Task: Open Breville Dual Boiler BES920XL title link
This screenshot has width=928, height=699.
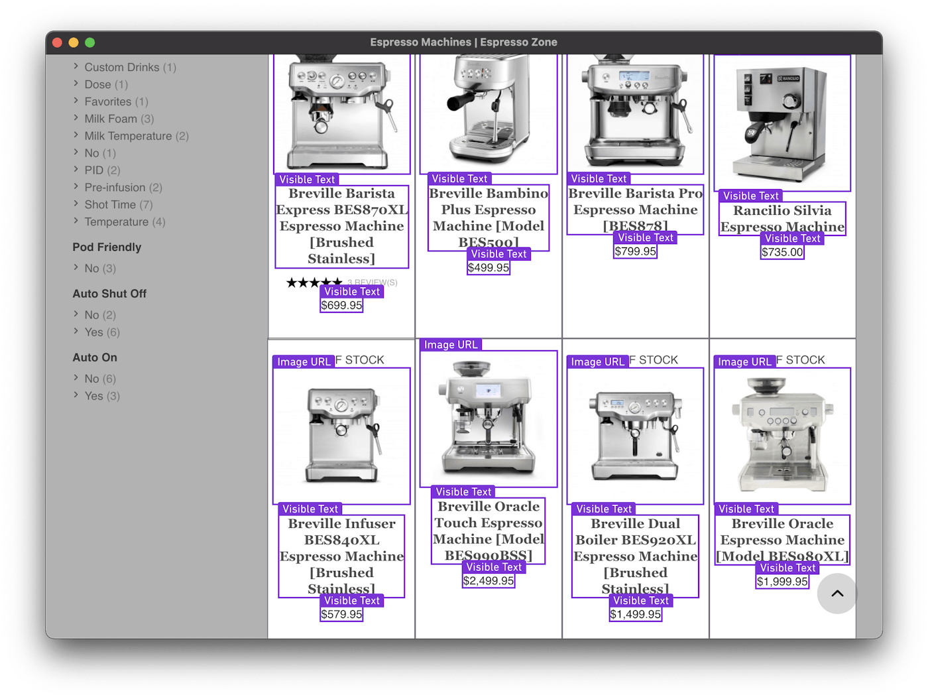Action: (x=635, y=556)
